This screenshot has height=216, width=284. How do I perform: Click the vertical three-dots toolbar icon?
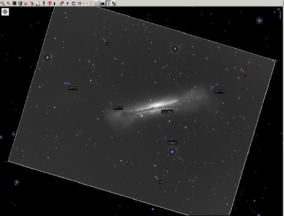point(44,3)
